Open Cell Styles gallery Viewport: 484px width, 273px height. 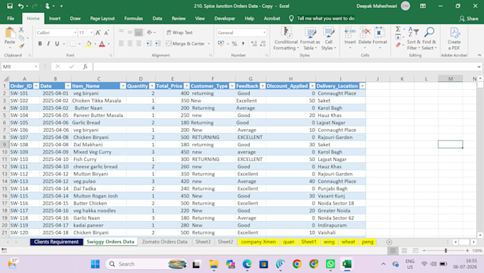(328, 38)
